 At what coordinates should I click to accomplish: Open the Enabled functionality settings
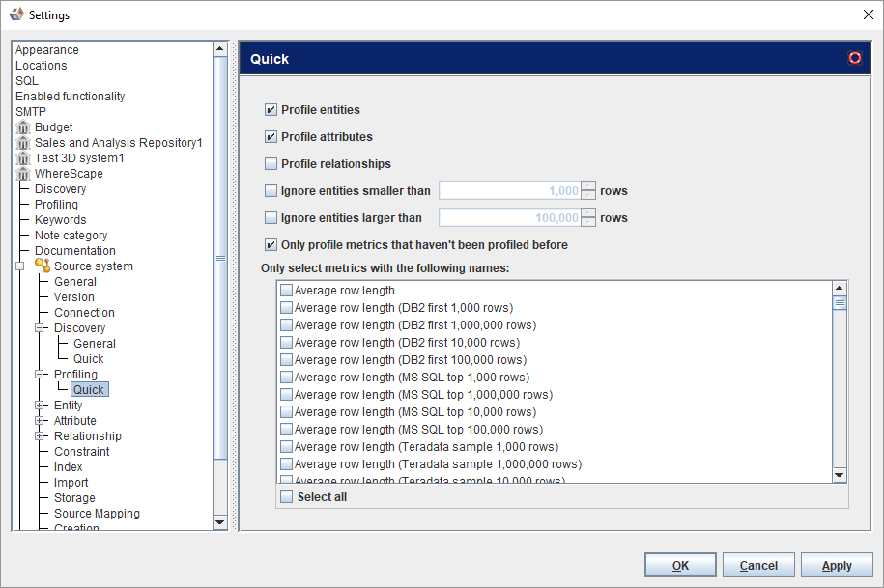(x=70, y=97)
